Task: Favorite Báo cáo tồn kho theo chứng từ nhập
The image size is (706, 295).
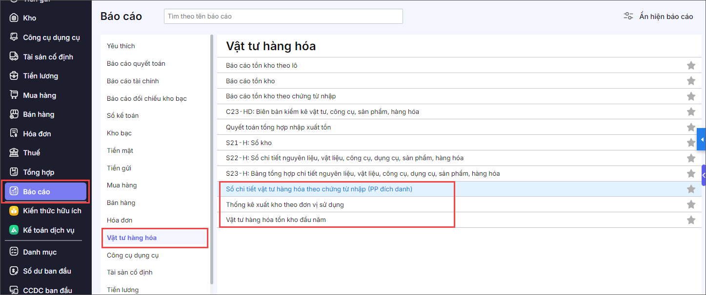Action: pos(691,96)
